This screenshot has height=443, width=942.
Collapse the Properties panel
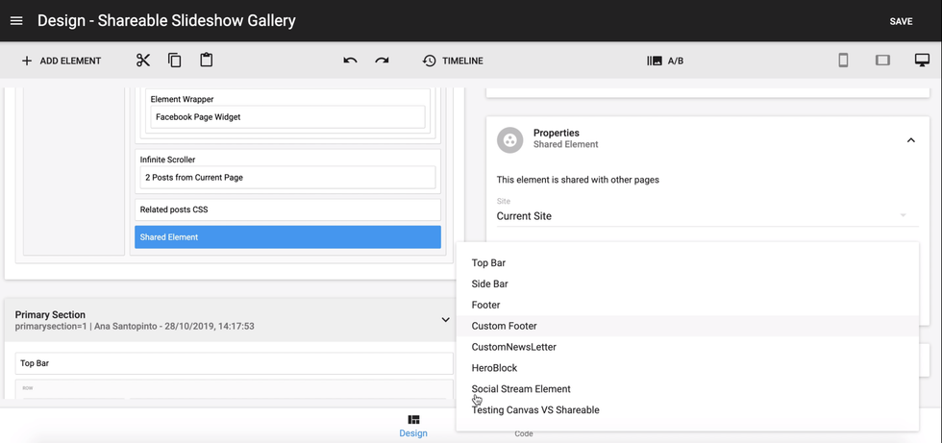click(910, 140)
